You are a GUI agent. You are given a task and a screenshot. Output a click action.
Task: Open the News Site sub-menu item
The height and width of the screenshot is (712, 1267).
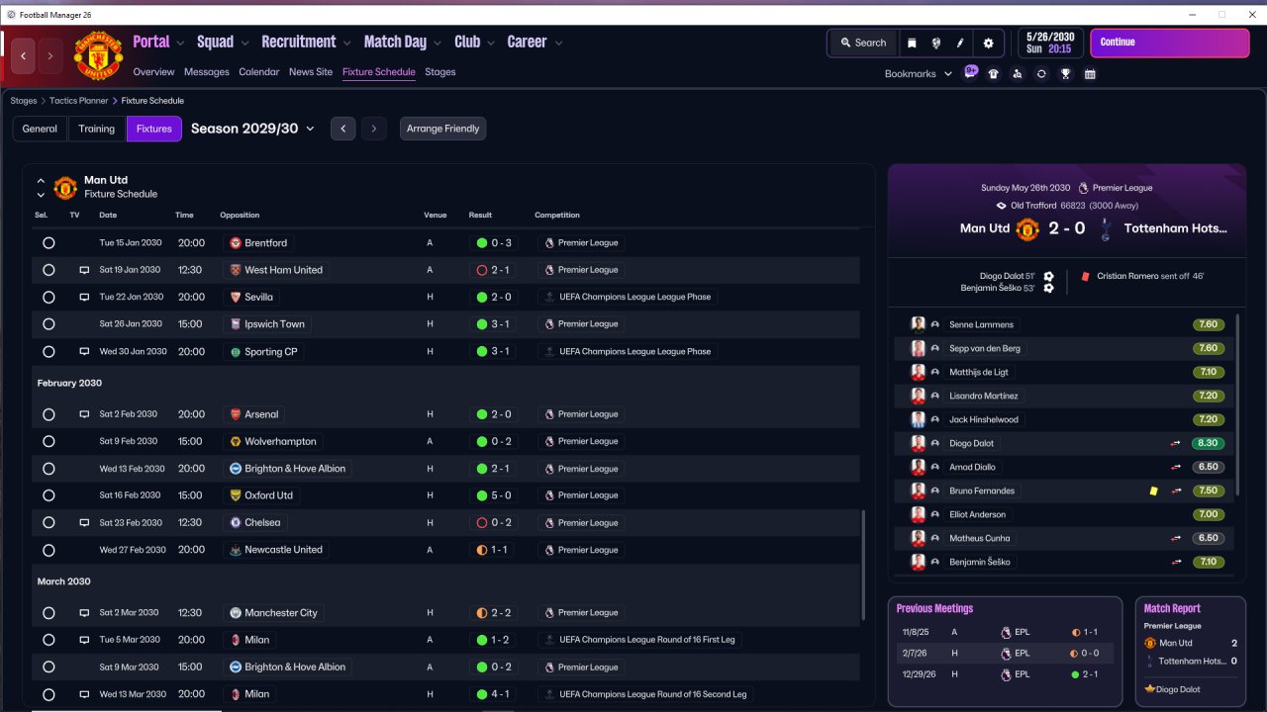coord(311,72)
